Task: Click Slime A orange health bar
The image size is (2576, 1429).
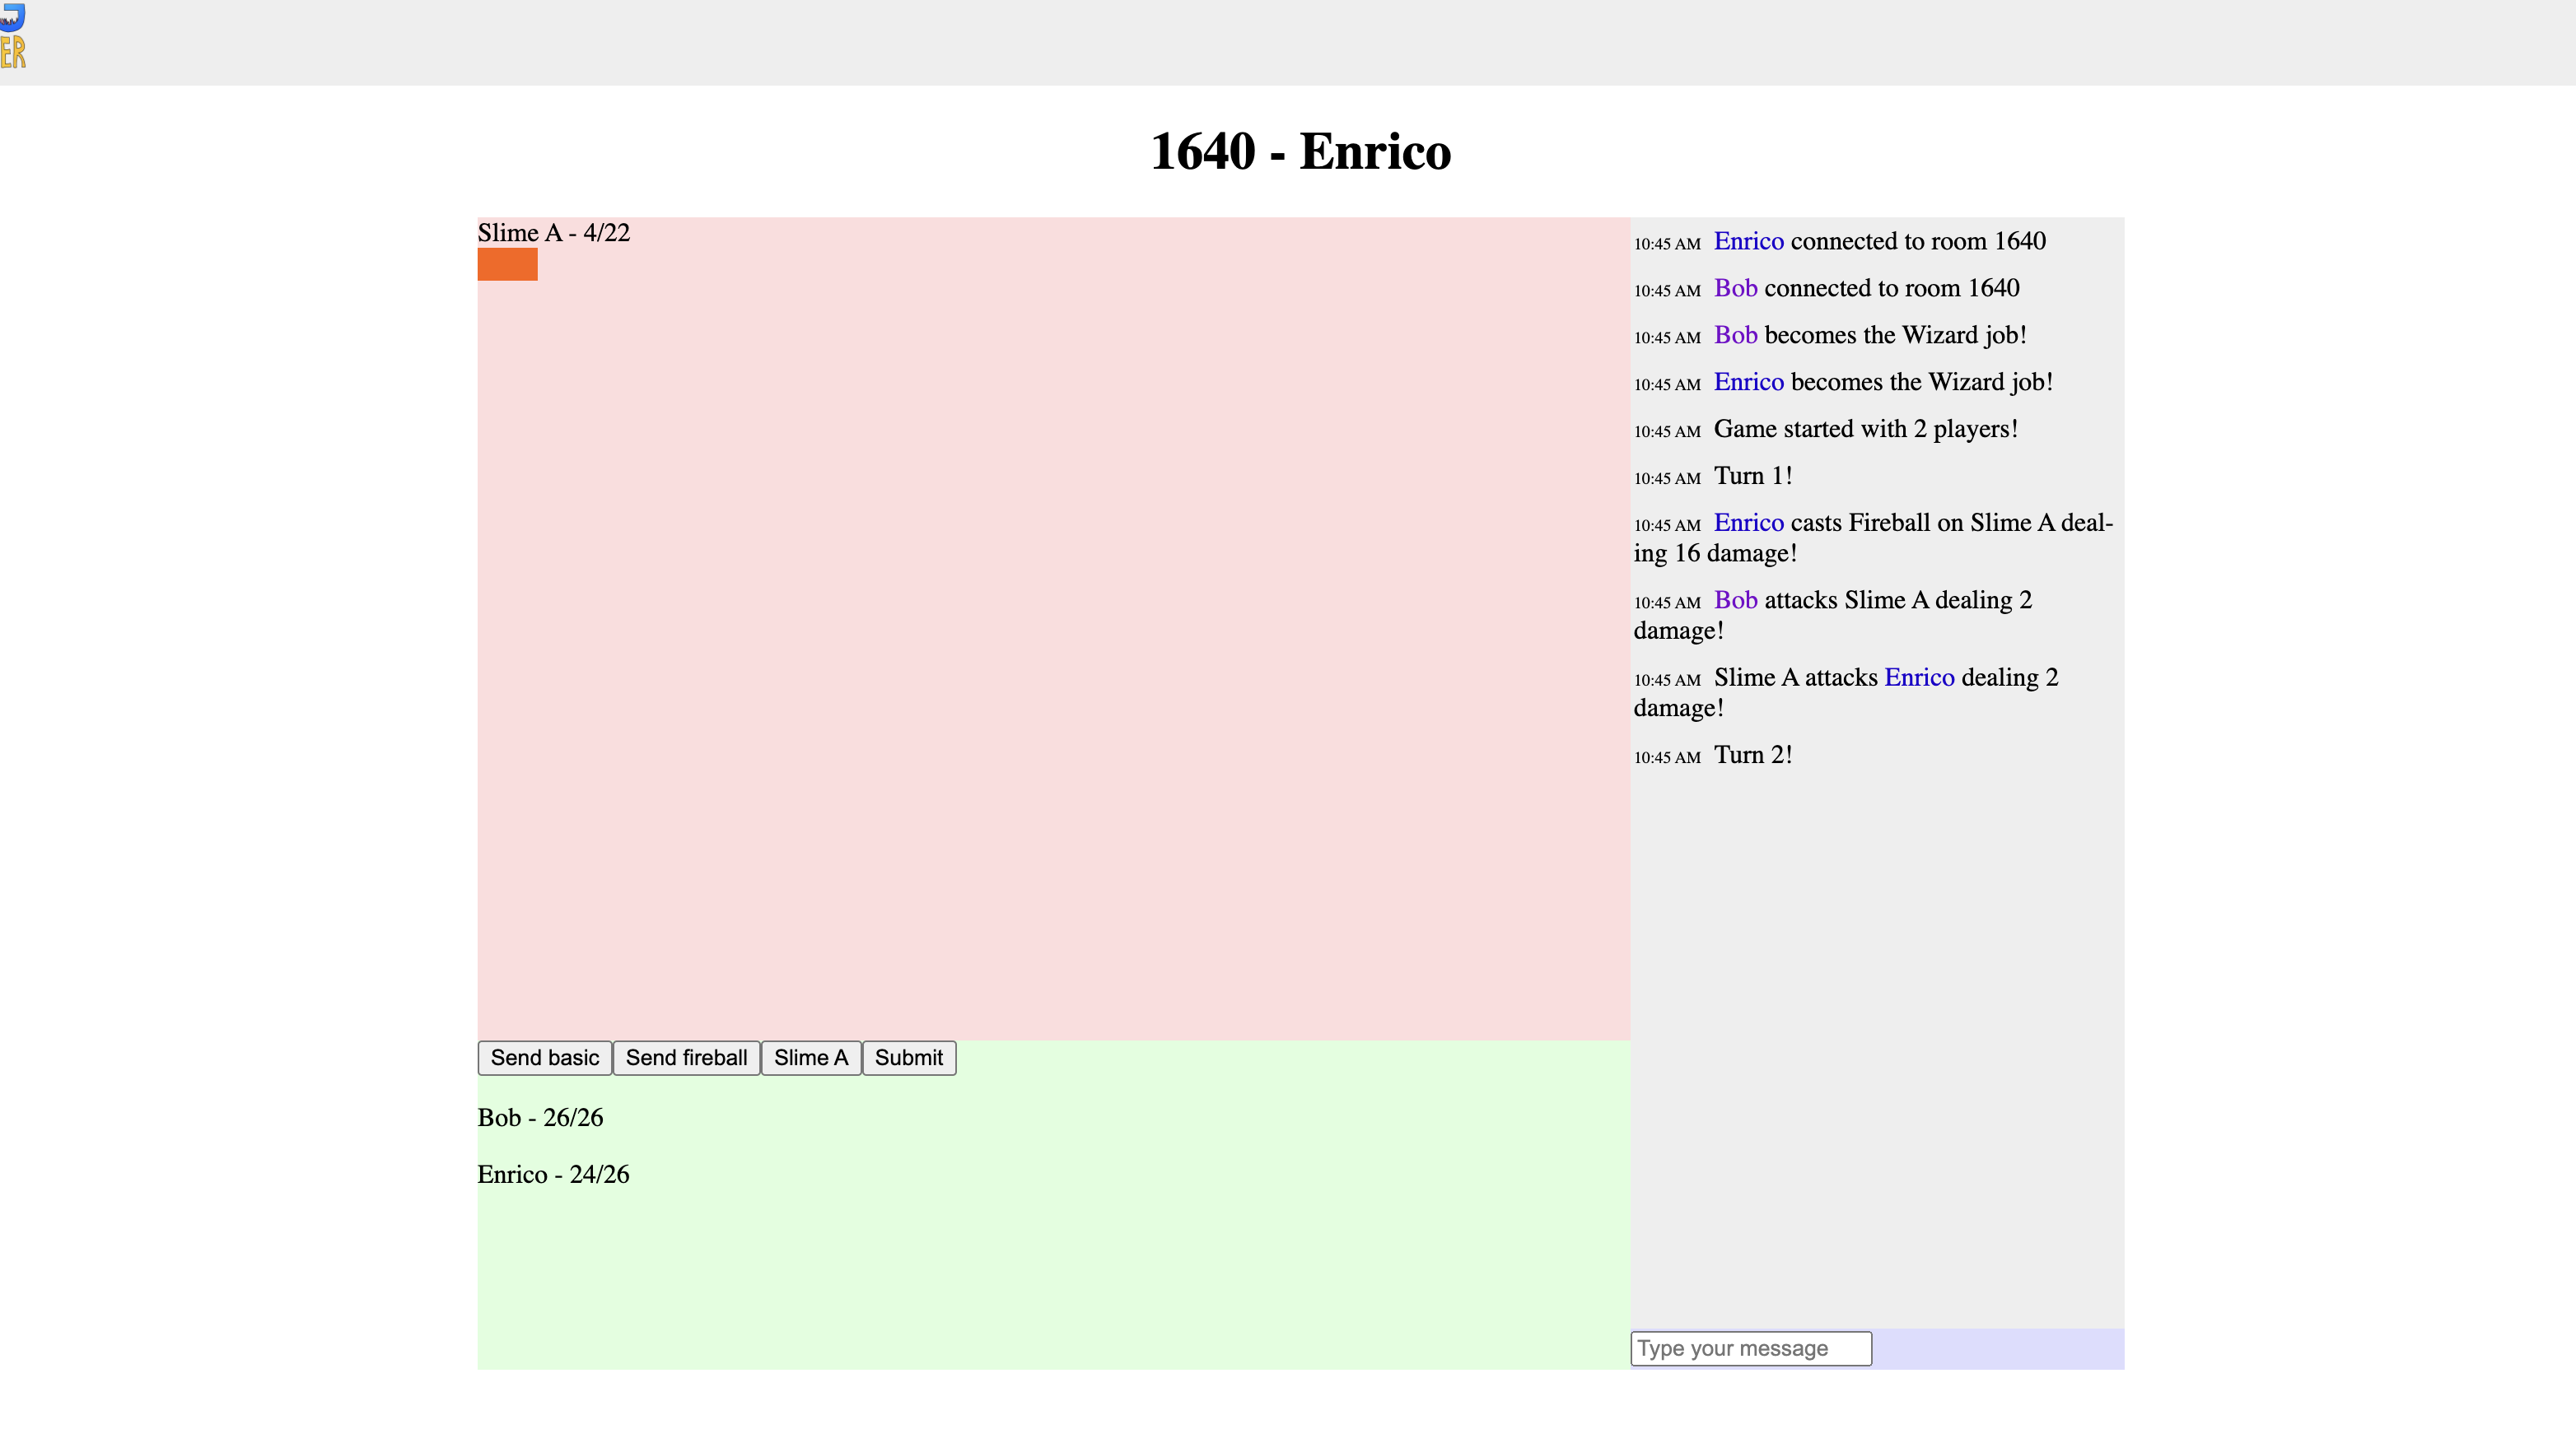Action: [x=507, y=265]
